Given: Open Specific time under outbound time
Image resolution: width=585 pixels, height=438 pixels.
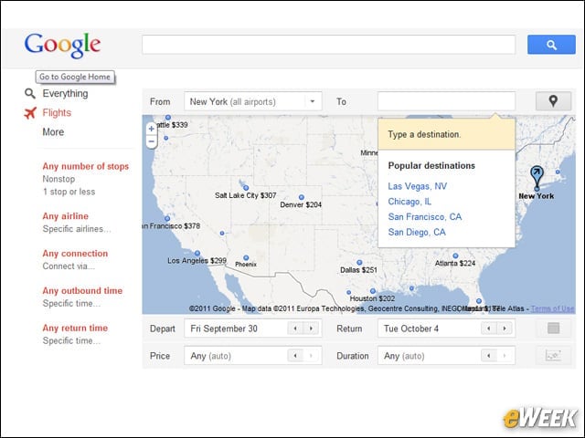Looking at the screenshot, I should point(71,304).
